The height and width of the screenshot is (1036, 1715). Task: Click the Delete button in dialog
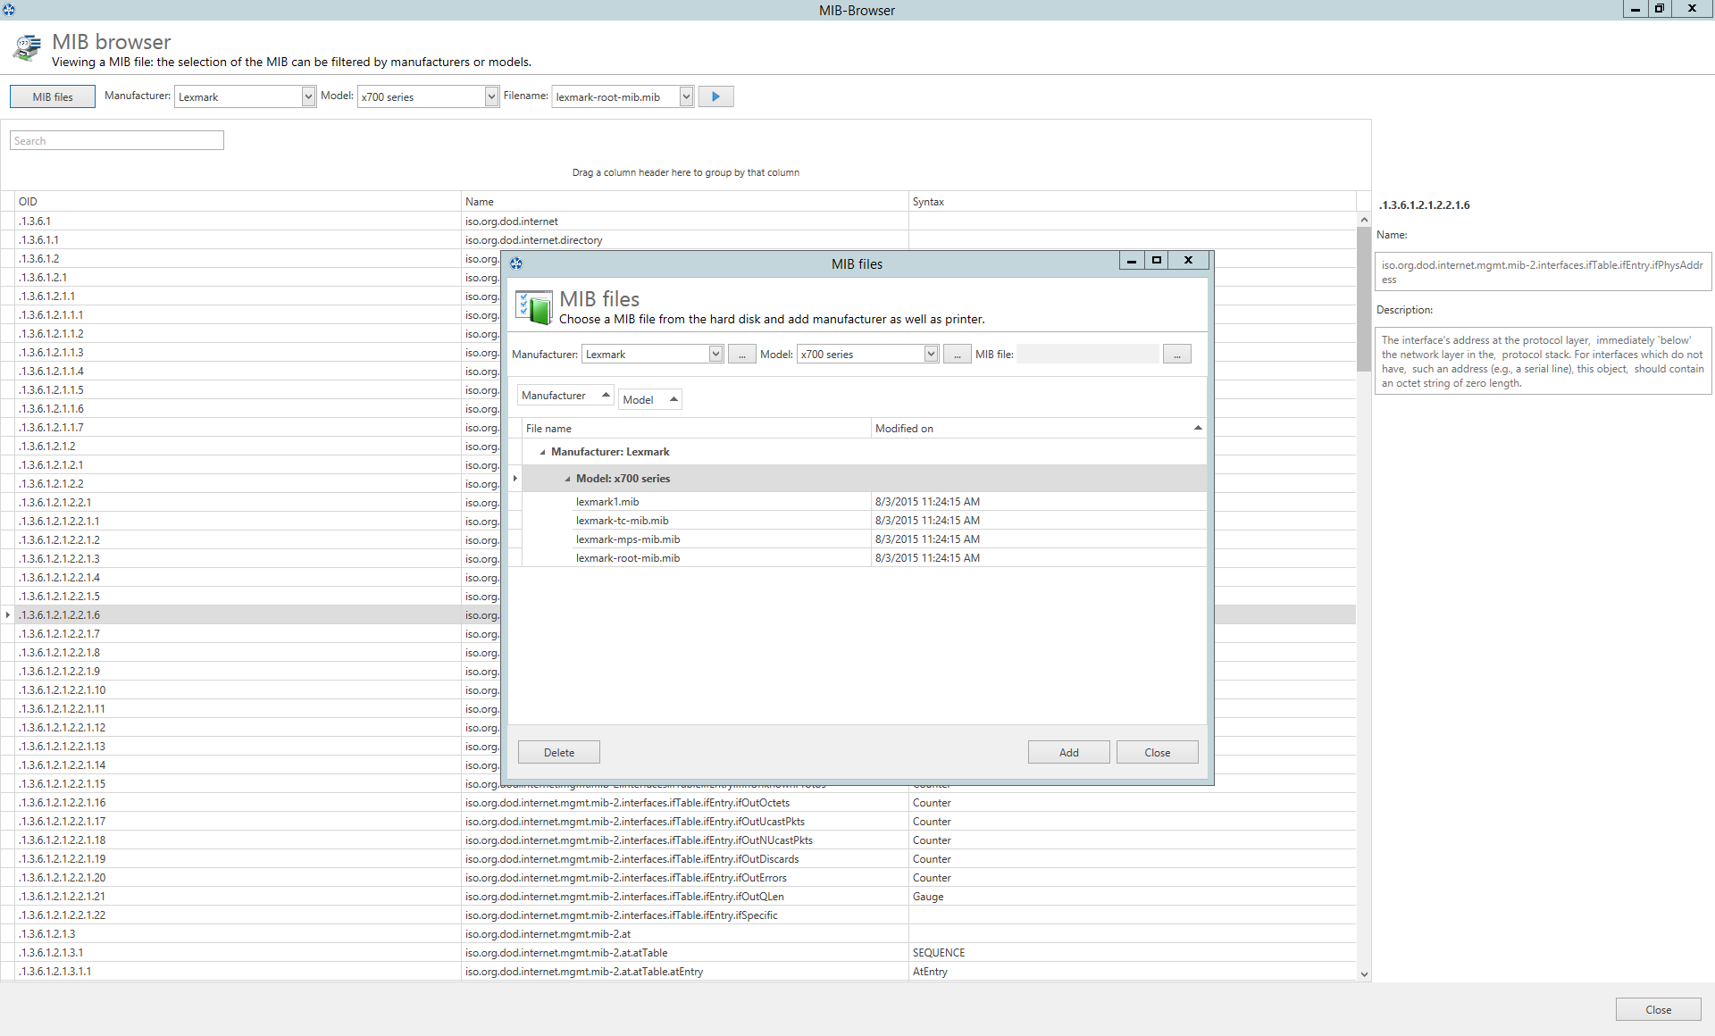tap(558, 753)
